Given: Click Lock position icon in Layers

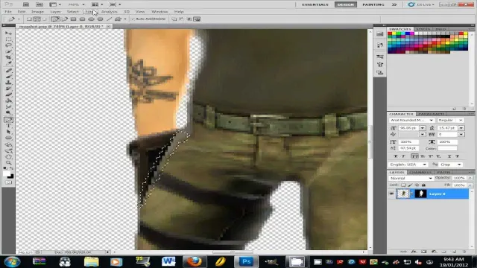Looking at the screenshot, I should pyautogui.click(x=417, y=185).
